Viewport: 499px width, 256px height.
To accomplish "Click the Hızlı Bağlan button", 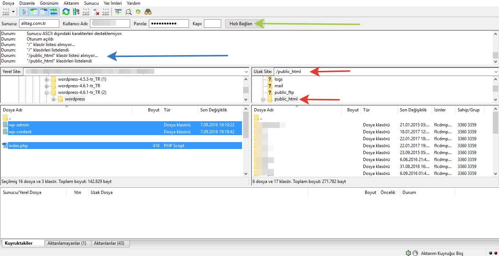I will coord(241,24).
